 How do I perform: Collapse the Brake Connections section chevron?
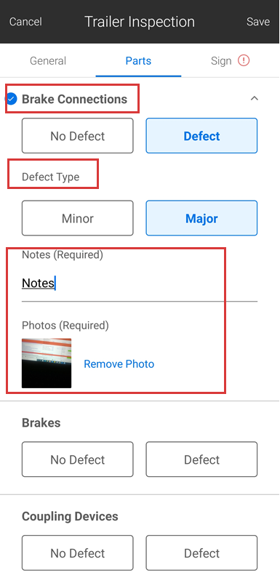pos(255,99)
